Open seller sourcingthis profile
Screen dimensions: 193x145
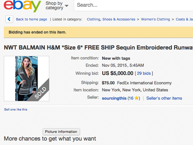114,98
